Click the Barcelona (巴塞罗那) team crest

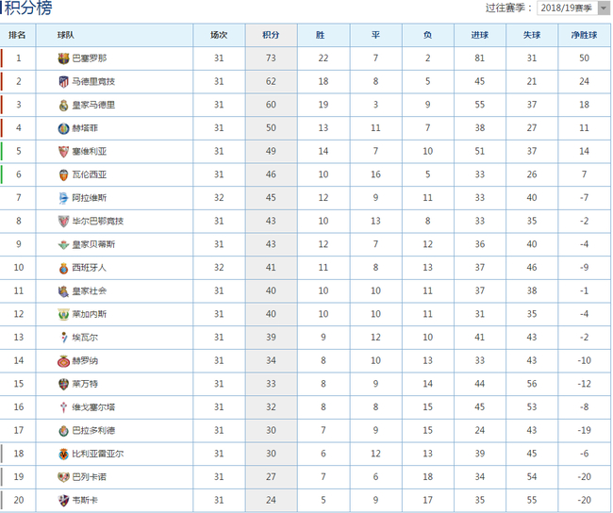point(64,58)
